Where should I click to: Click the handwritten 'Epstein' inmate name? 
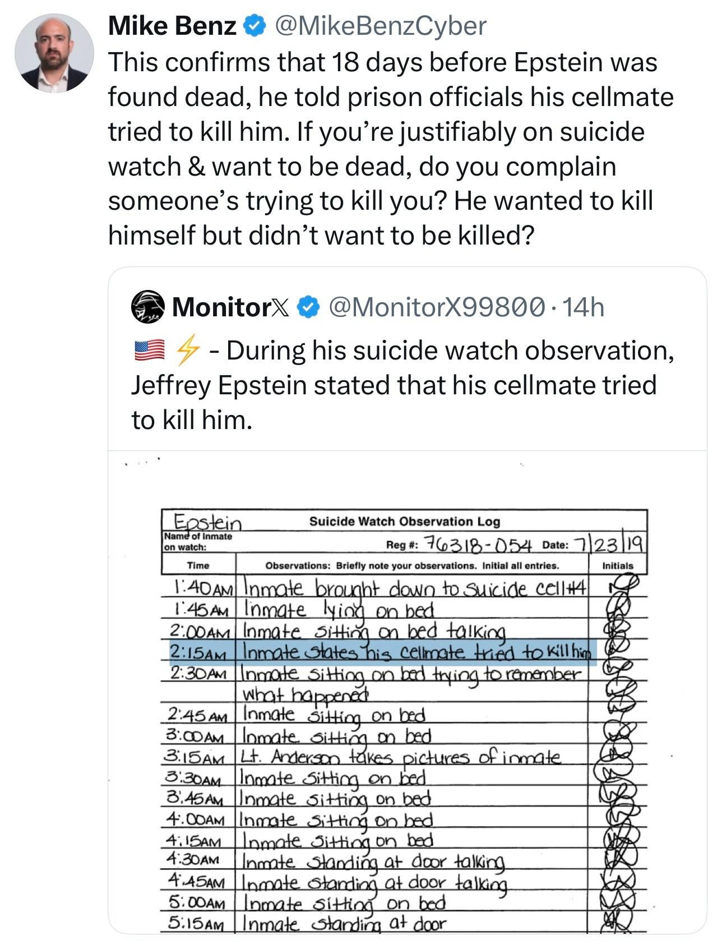[x=207, y=522]
